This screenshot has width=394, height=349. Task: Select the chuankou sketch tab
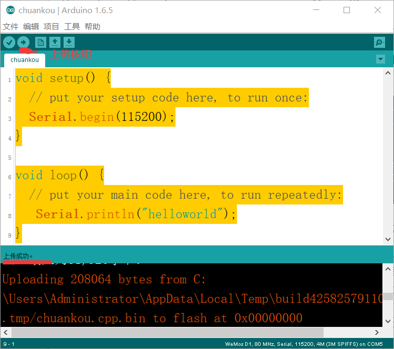(25, 60)
